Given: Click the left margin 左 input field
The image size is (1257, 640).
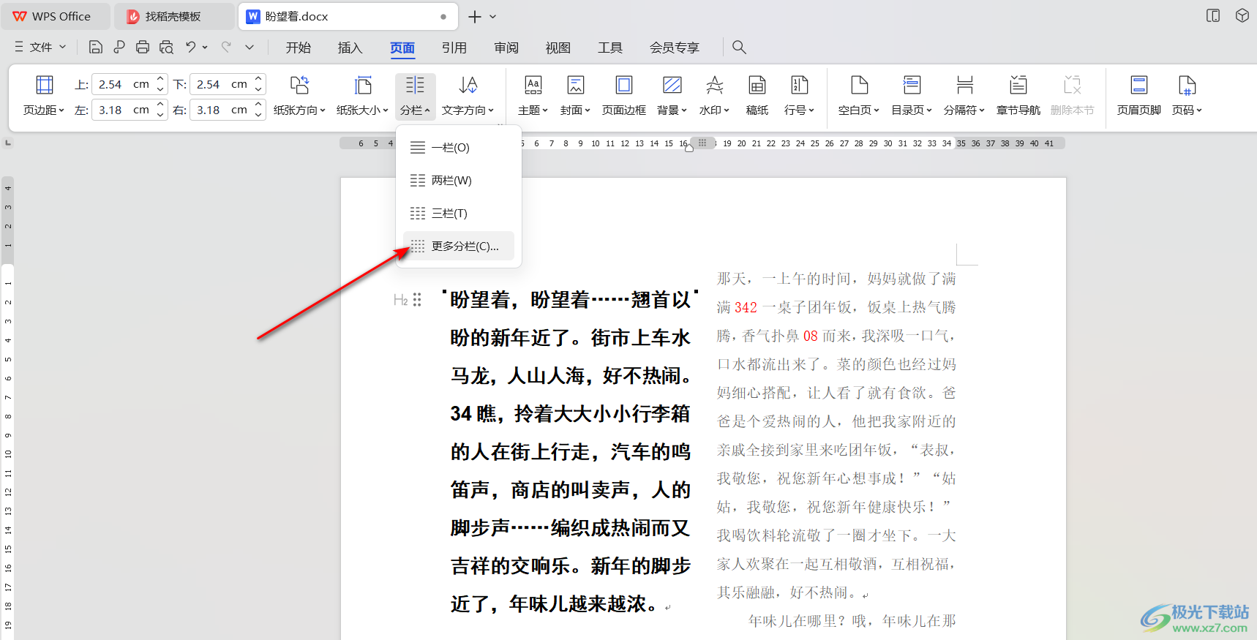Looking at the screenshot, I should point(123,110).
